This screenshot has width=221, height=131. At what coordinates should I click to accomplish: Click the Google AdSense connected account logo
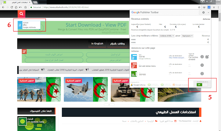(138, 85)
